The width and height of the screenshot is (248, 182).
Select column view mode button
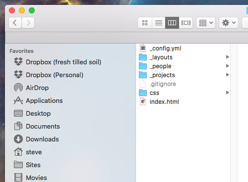(x=172, y=23)
